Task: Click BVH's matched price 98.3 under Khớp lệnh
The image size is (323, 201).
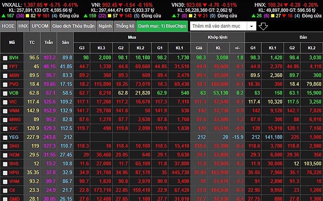Action: (201, 58)
